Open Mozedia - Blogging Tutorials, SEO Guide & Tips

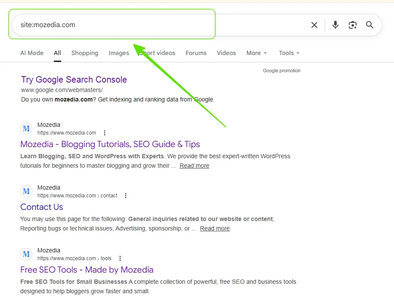click(110, 144)
